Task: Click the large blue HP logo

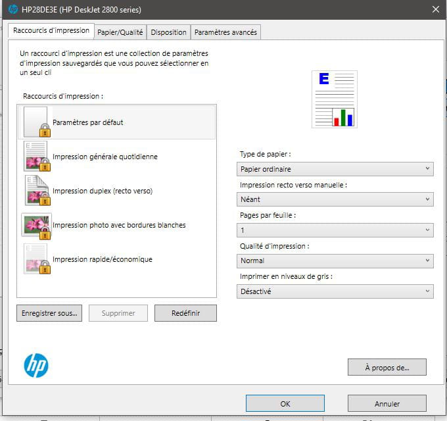Action: (x=36, y=365)
